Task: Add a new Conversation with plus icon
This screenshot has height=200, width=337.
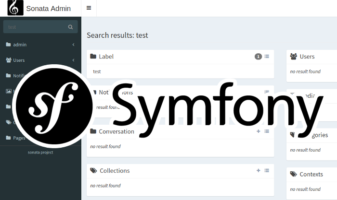Action: pyautogui.click(x=258, y=131)
